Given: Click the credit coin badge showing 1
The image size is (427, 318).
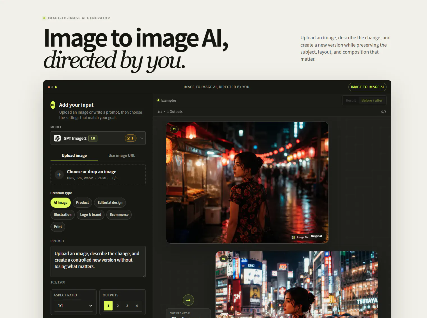Looking at the screenshot, I should (x=131, y=138).
